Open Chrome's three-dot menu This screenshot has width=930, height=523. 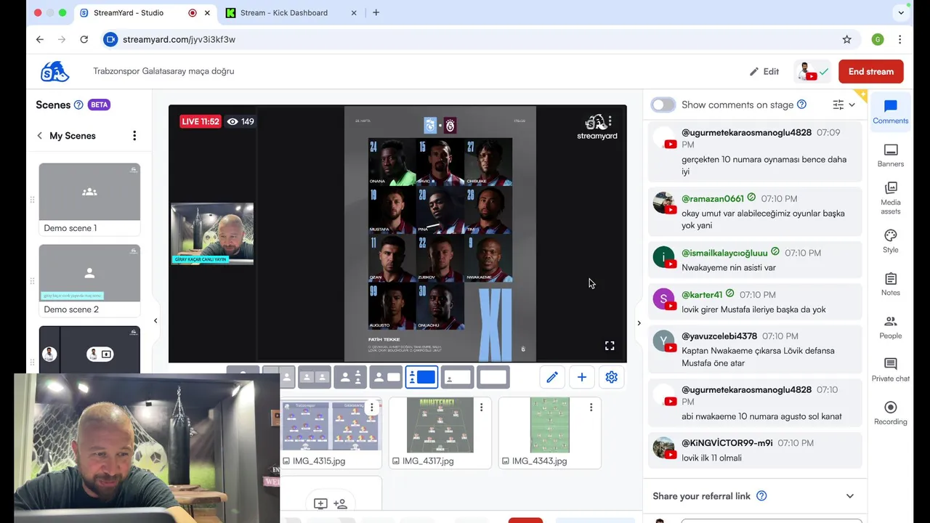[899, 39]
